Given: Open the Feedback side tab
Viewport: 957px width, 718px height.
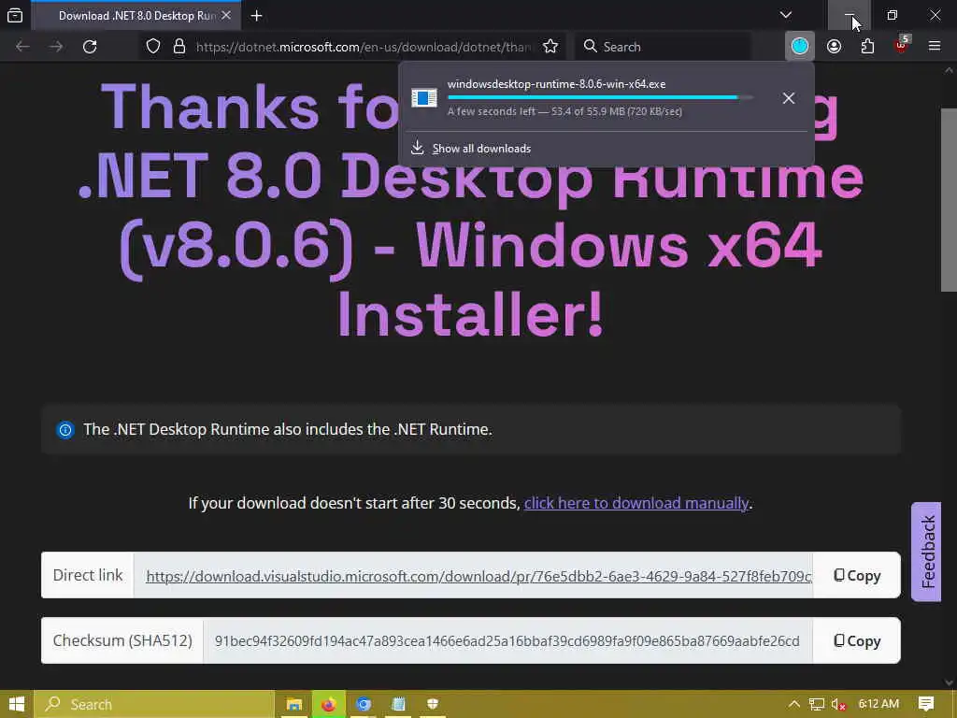Looking at the screenshot, I should coord(926,552).
